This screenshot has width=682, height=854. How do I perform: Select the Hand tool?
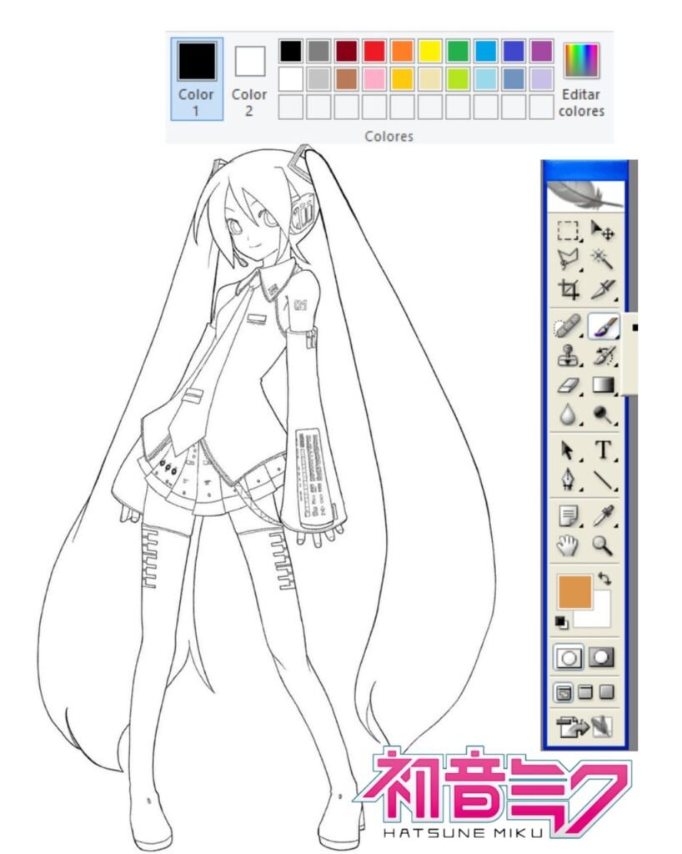(x=567, y=545)
